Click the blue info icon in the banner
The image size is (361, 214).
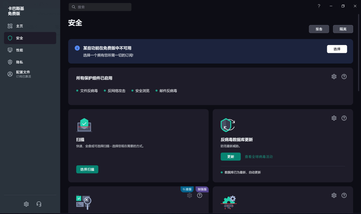point(77,48)
